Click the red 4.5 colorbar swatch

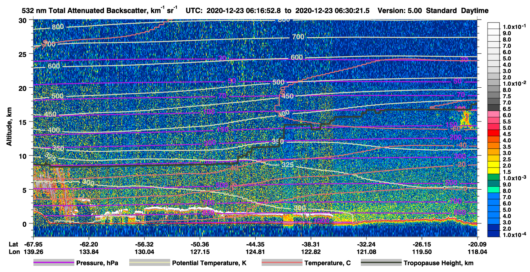click(494, 134)
